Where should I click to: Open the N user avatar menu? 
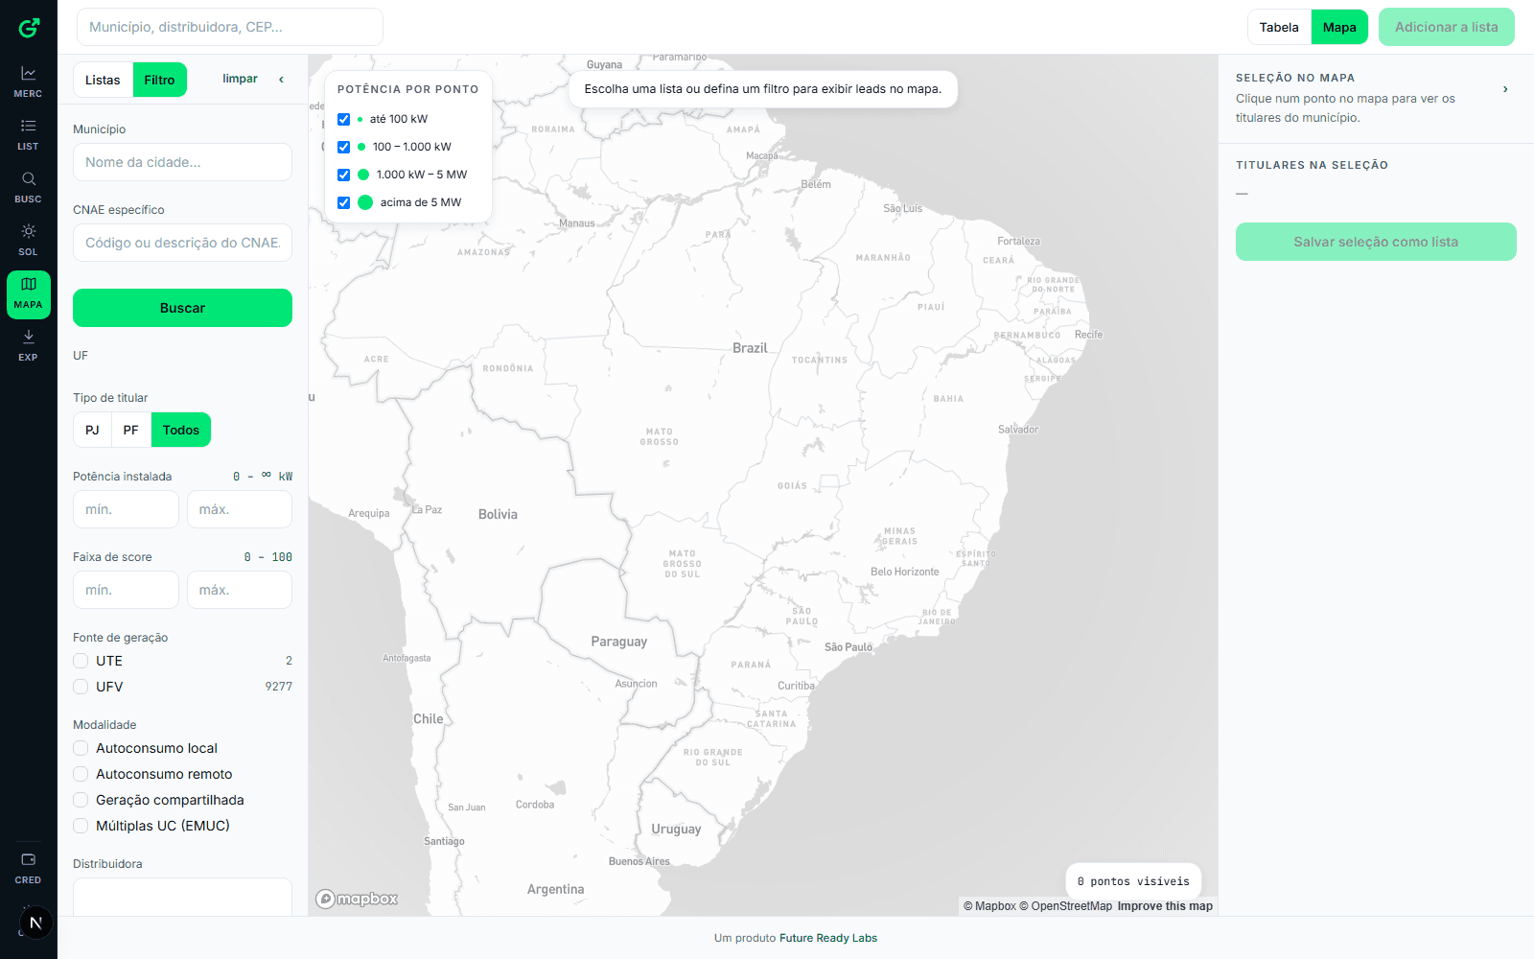[x=36, y=923]
